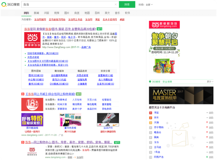Switch to the 地图 tab
The width and height of the screenshot is (217, 160).
click(87, 13)
